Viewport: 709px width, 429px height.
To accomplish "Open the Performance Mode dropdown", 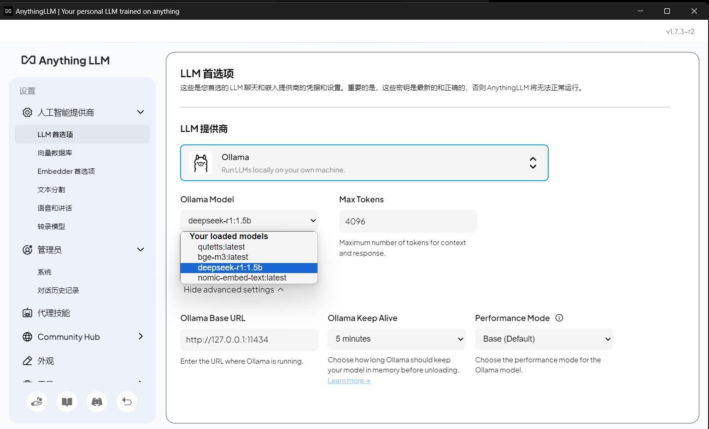I will click(544, 339).
